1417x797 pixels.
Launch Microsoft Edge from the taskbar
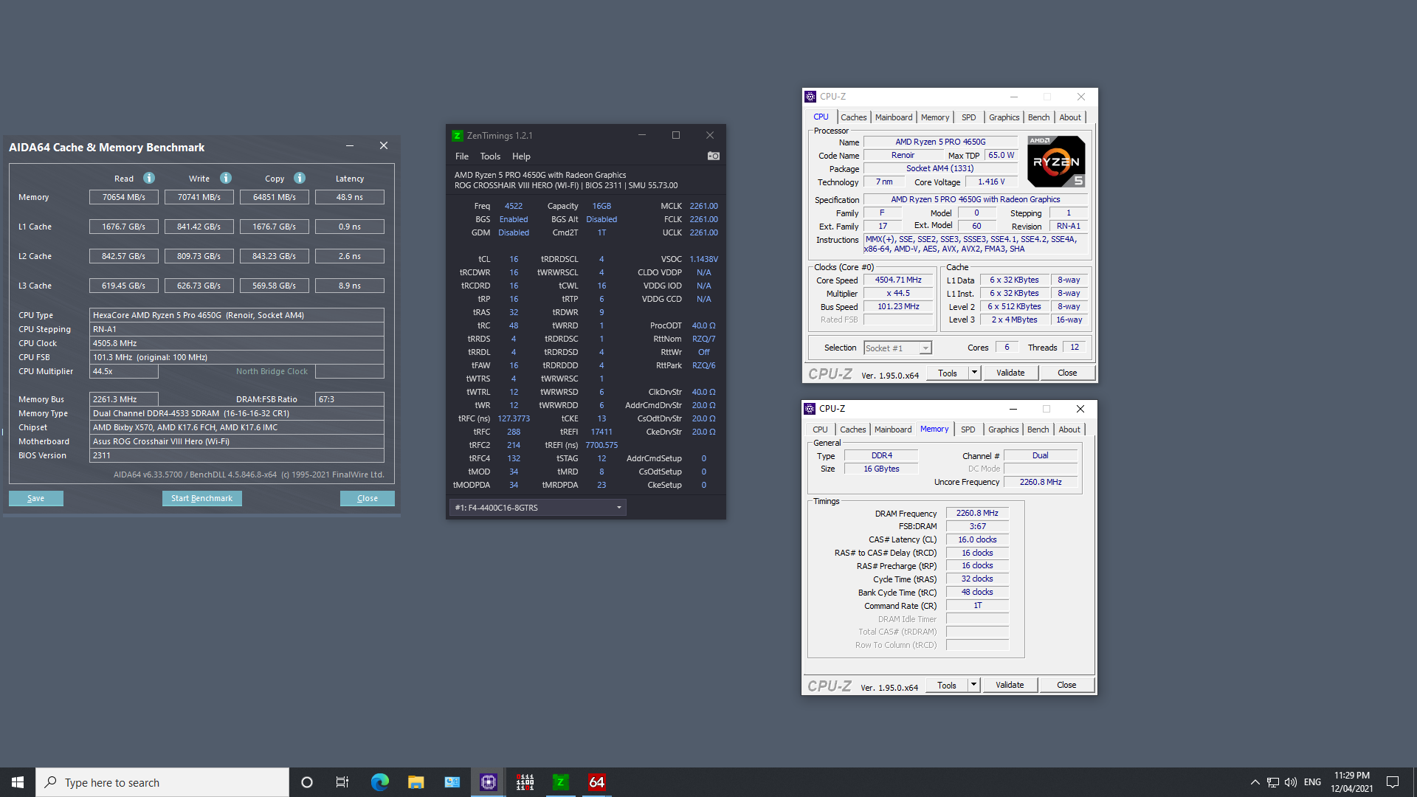click(x=379, y=782)
